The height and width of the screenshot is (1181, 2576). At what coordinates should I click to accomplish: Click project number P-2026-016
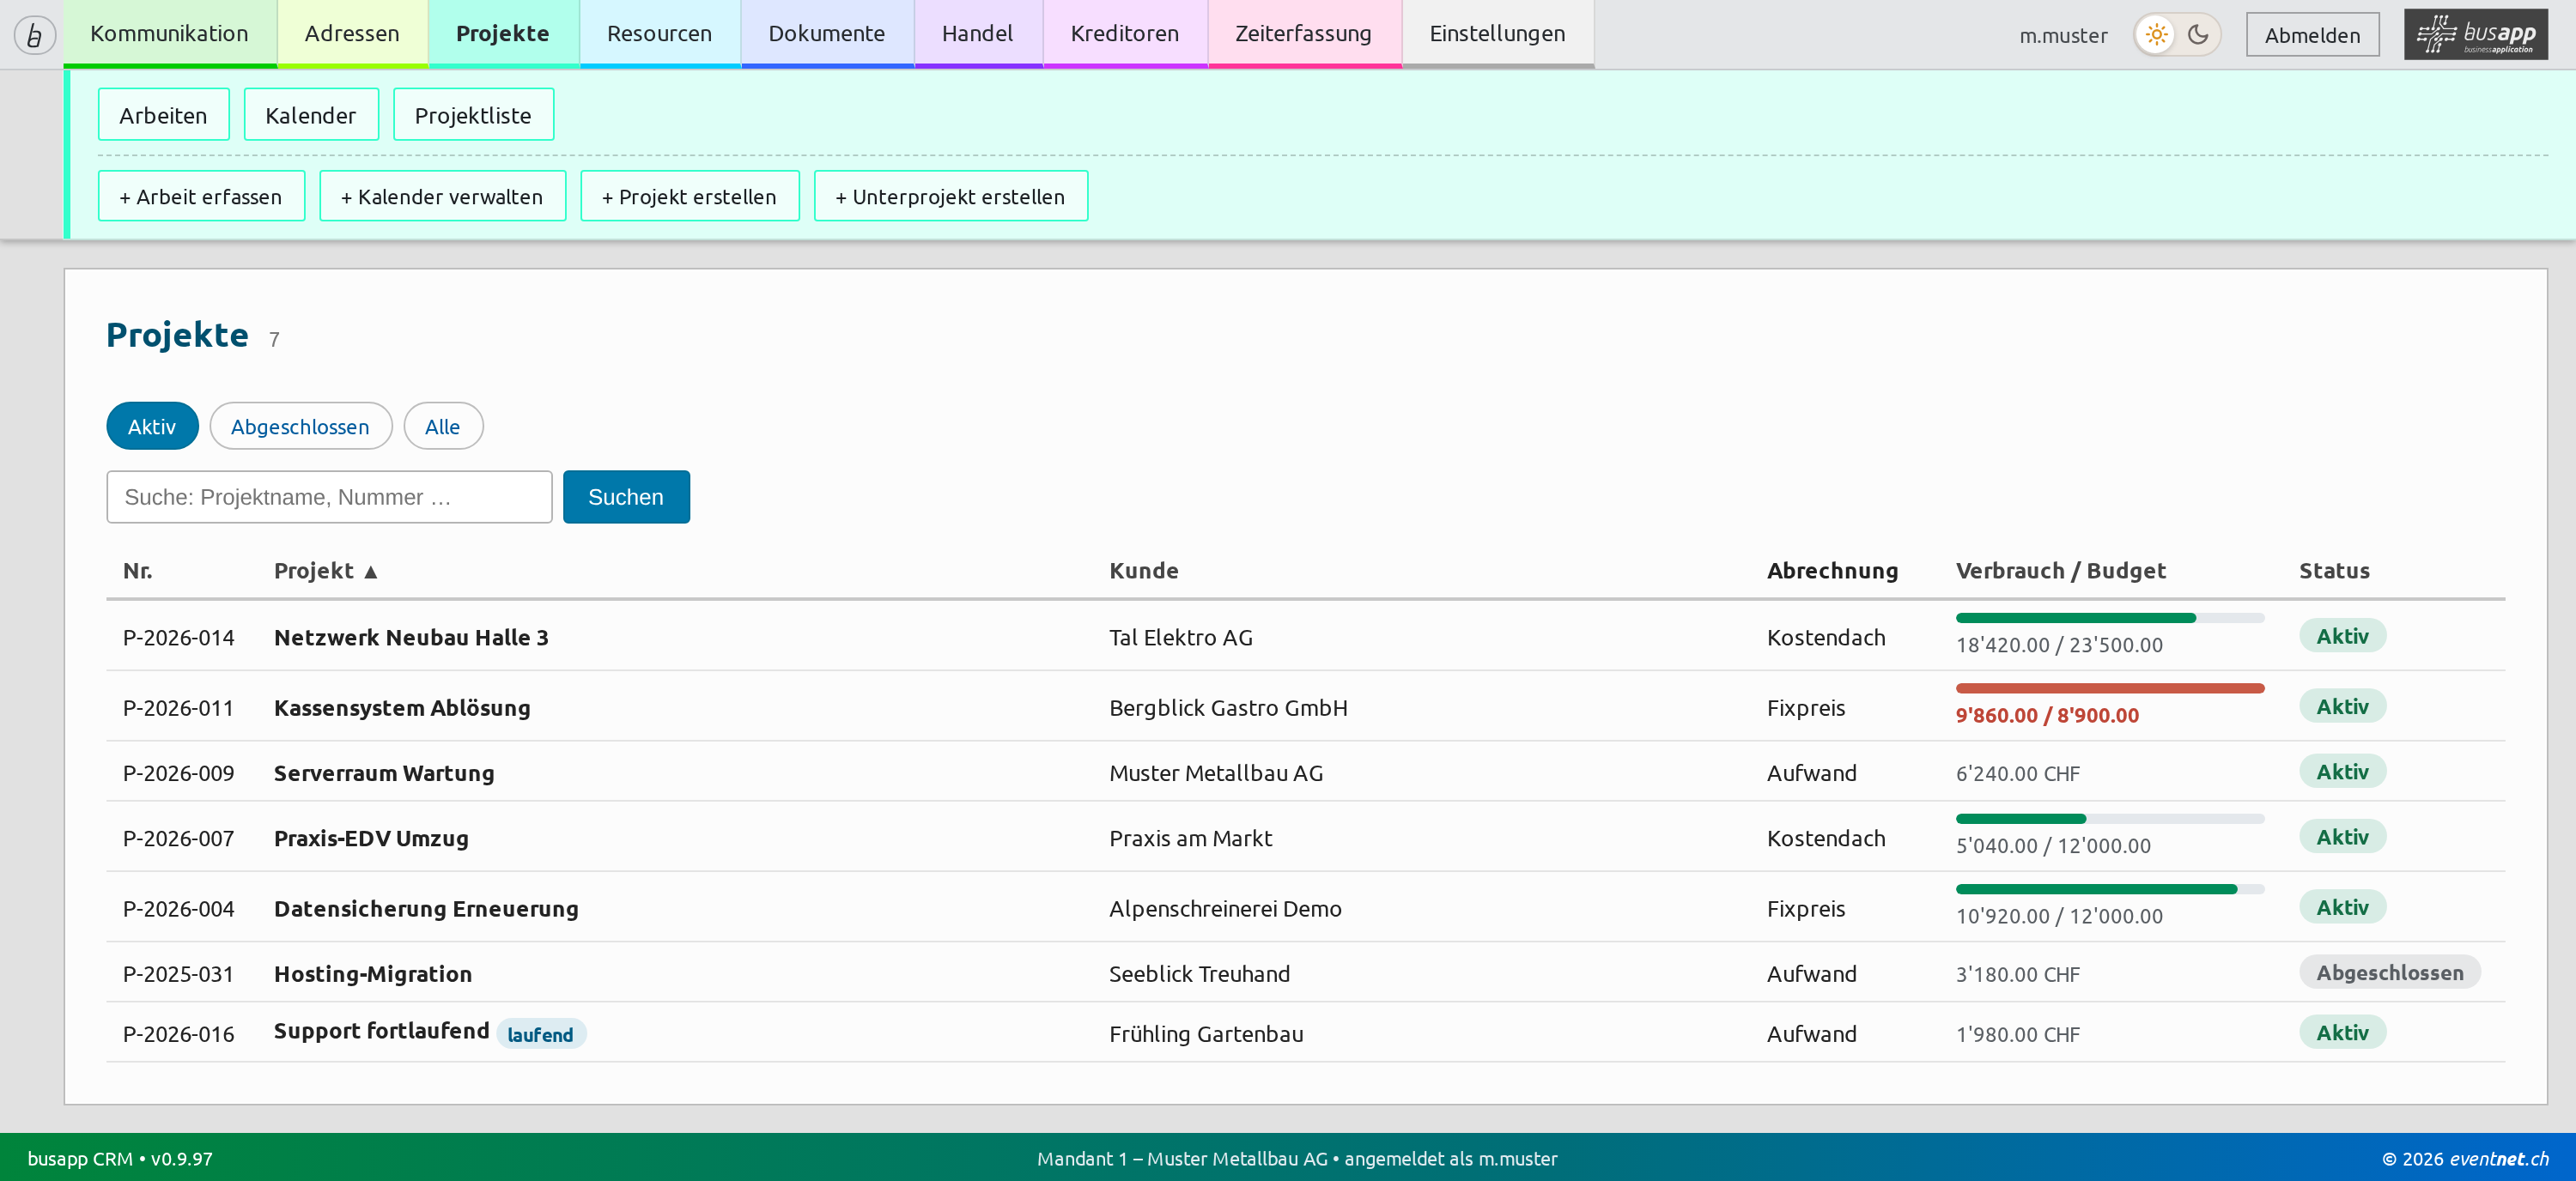tap(178, 1034)
